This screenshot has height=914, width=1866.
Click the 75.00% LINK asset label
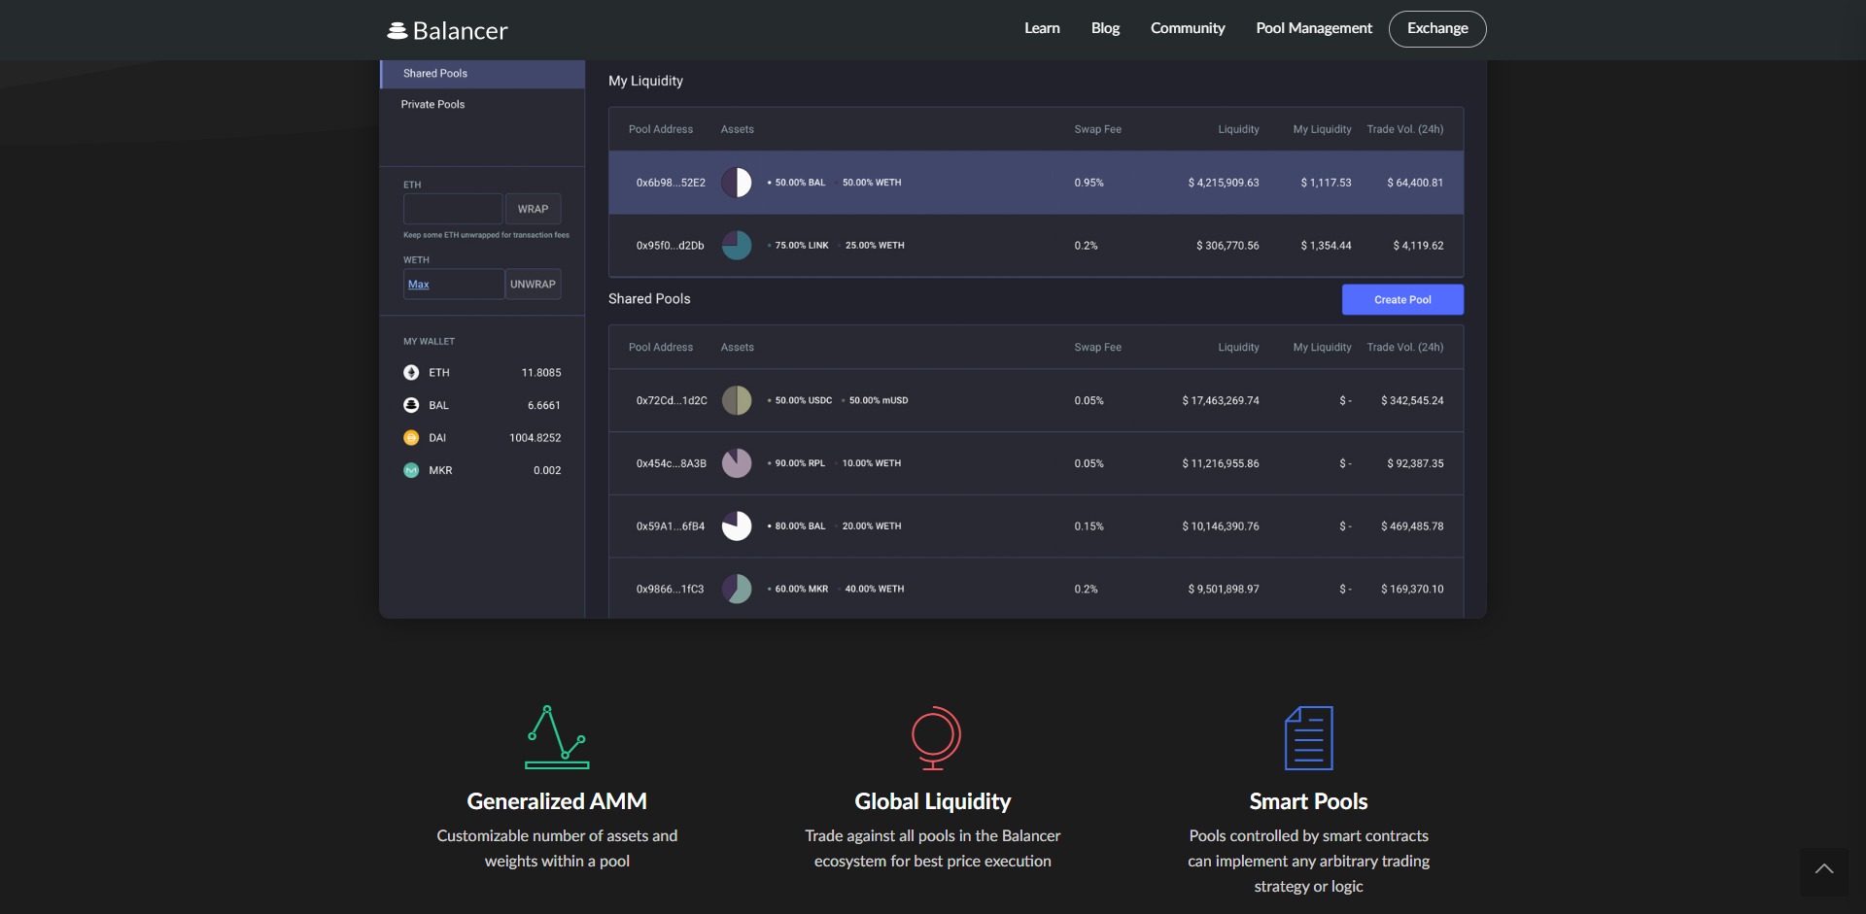tap(801, 246)
